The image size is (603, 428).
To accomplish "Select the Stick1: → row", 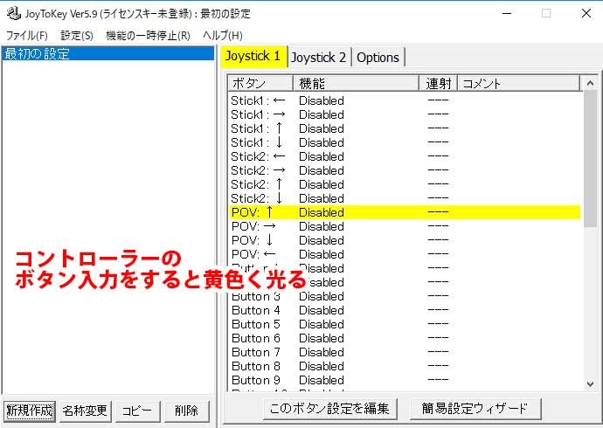I will [405, 114].
